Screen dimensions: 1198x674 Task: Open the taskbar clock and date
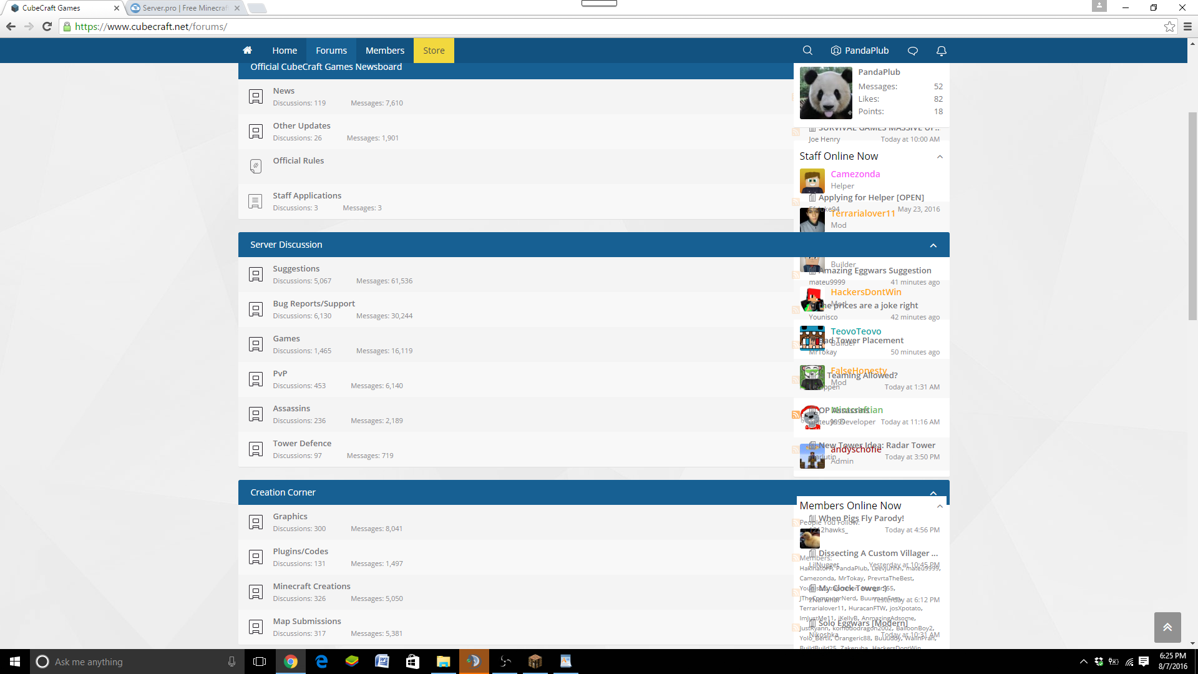pyautogui.click(x=1172, y=662)
